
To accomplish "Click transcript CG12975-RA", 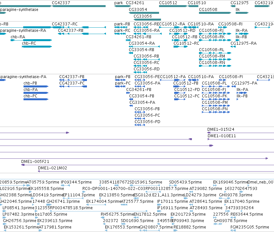I will 244,43.
